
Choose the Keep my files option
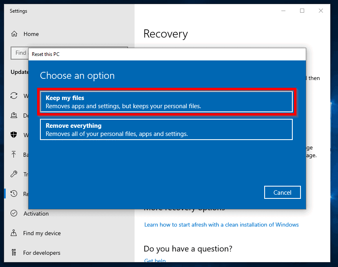click(166, 102)
